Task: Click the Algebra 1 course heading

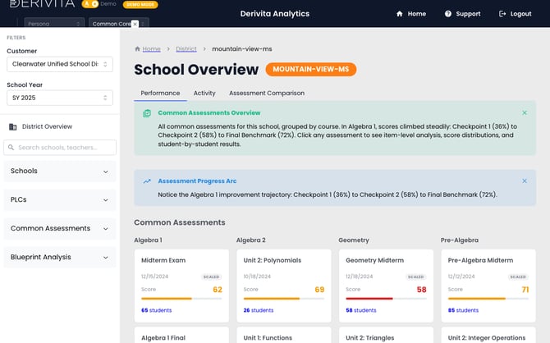Action: pyautogui.click(x=148, y=240)
